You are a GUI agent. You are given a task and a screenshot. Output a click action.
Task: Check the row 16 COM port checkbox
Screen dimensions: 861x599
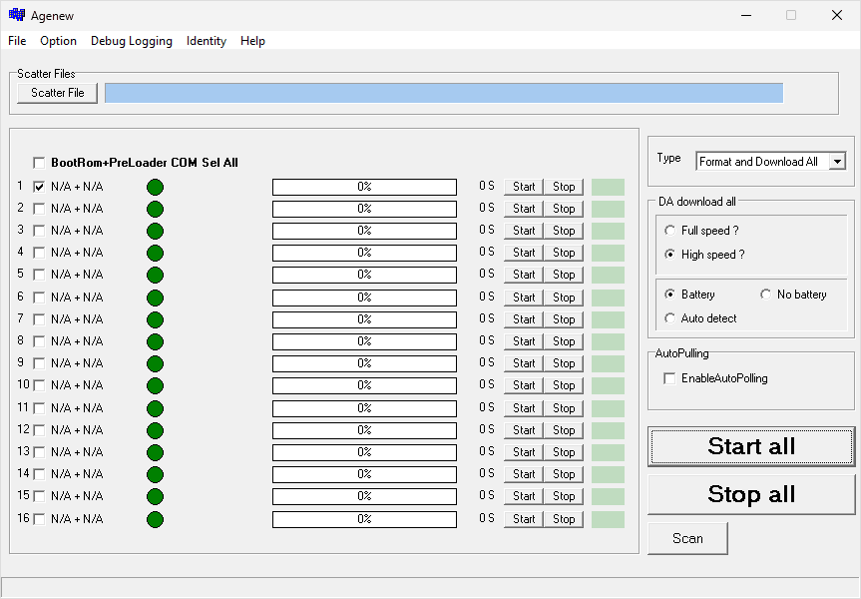(x=39, y=519)
